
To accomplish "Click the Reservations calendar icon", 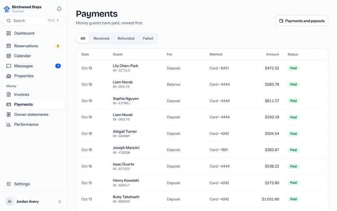I will coord(9,46).
